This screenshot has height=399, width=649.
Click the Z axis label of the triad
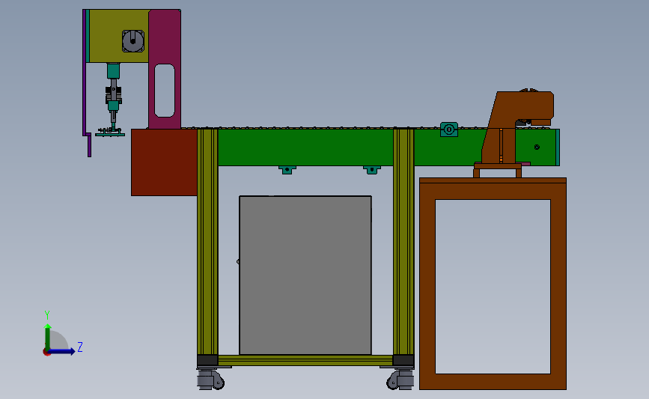(80, 347)
